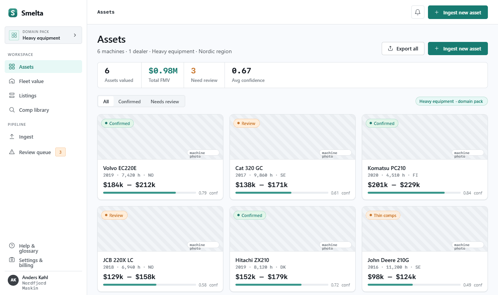Open the Hitachi ZX210 machine photo
498x295 pixels.
pyautogui.click(x=293, y=229)
